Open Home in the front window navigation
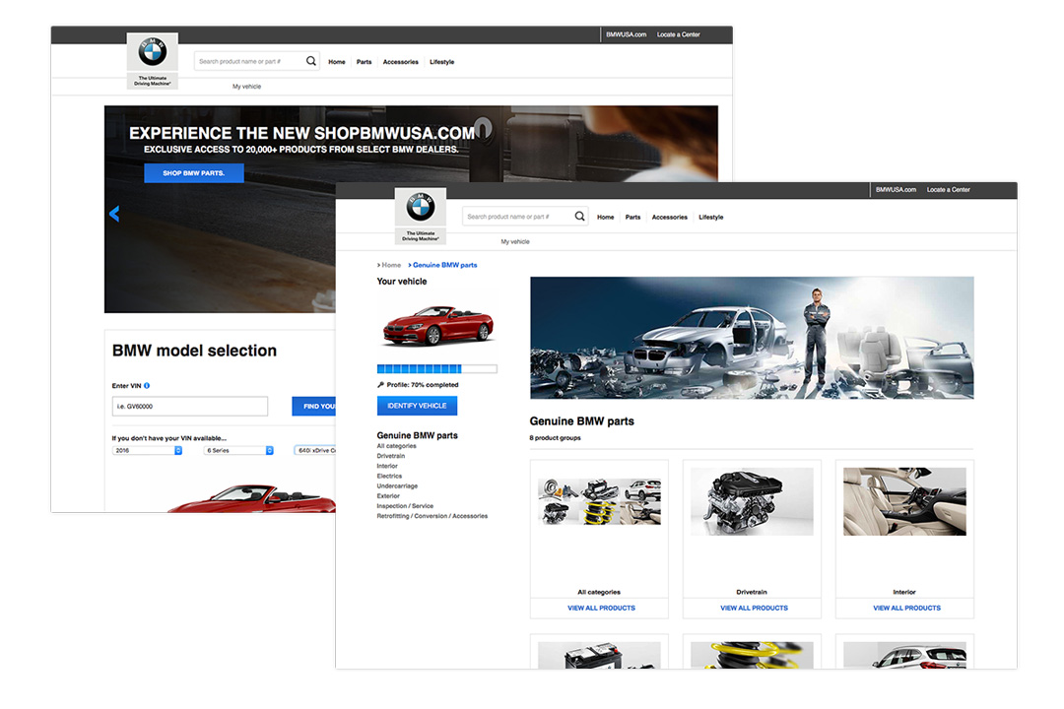 pos(605,217)
